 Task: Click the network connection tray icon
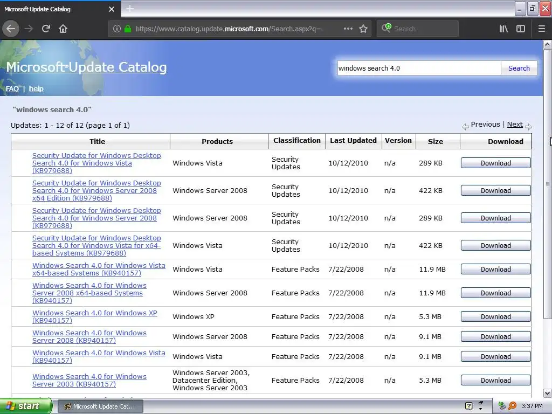pos(502,406)
